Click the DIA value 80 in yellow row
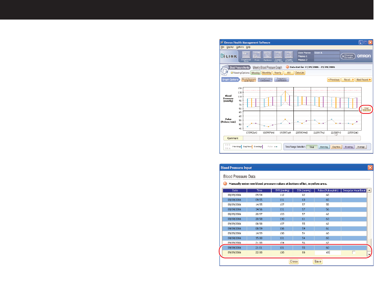 304,252
